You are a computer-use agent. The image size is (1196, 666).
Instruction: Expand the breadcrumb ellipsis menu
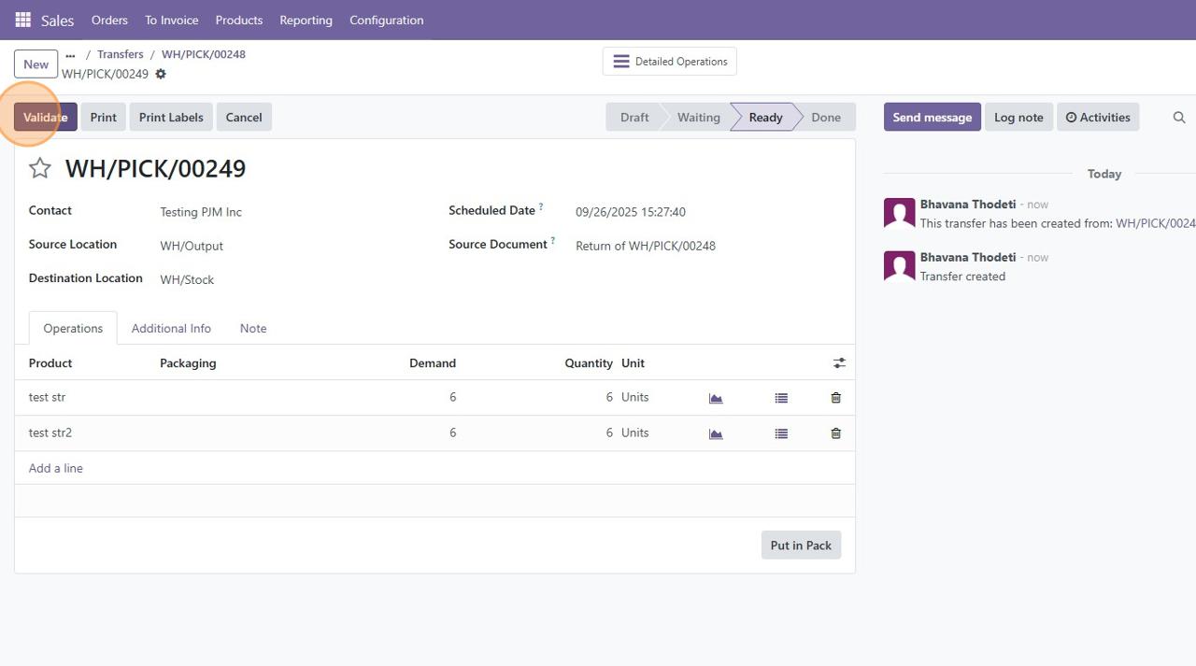(x=70, y=55)
